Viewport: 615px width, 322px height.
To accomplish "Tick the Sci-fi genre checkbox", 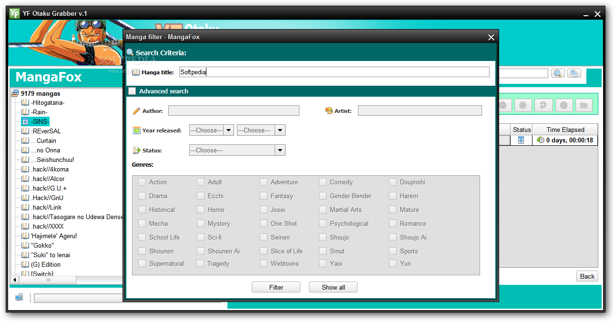I will (201, 237).
